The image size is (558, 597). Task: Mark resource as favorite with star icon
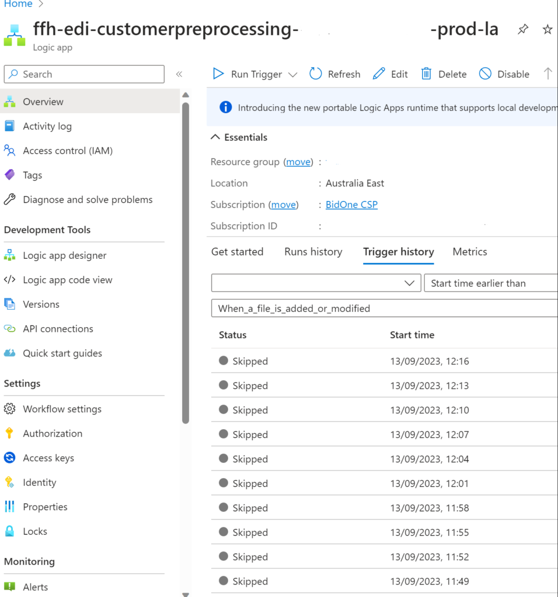click(x=547, y=29)
